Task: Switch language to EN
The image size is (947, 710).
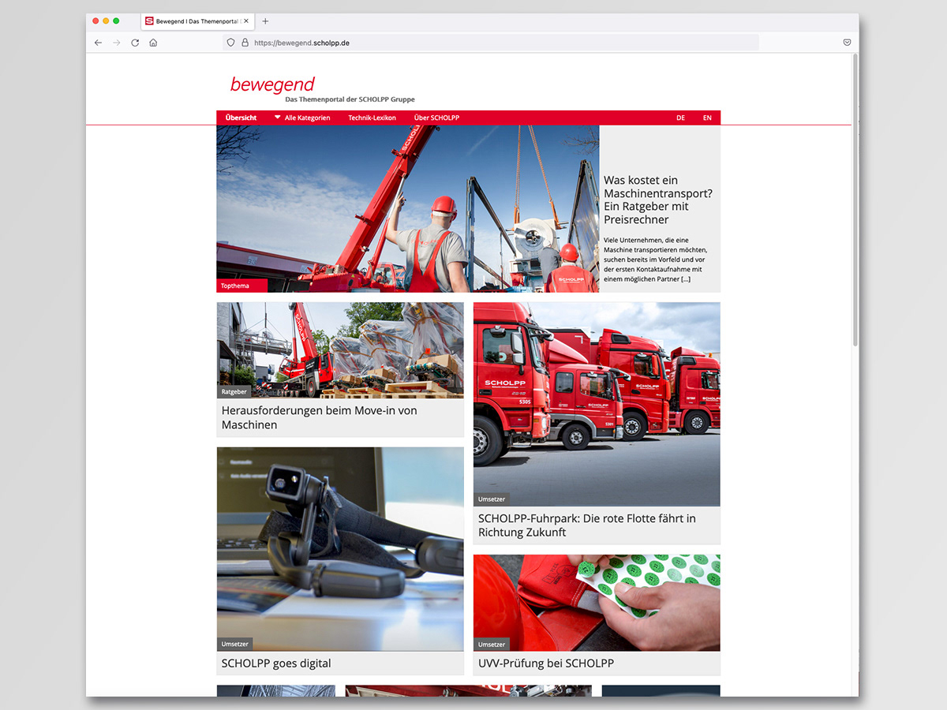Action: click(707, 118)
